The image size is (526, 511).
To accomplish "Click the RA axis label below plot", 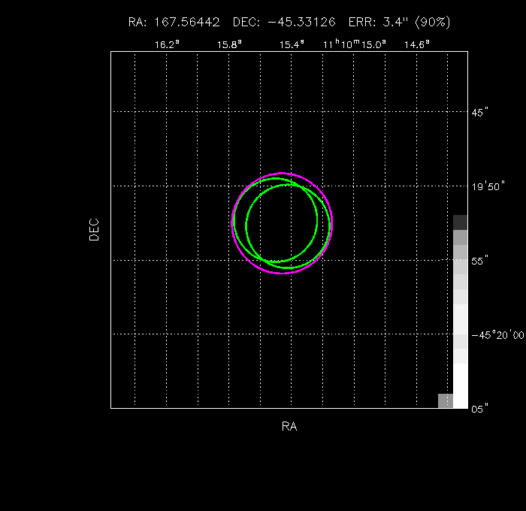I will 289,427.
